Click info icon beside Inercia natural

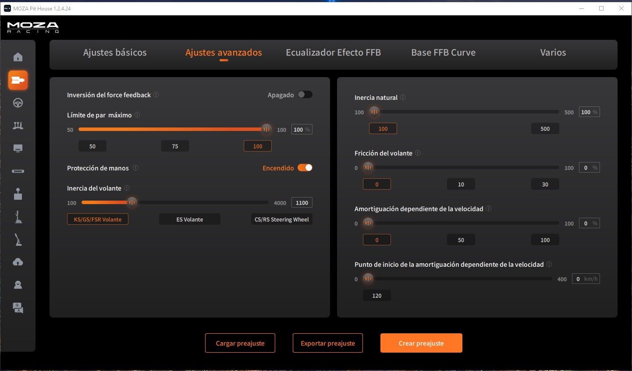click(x=403, y=97)
